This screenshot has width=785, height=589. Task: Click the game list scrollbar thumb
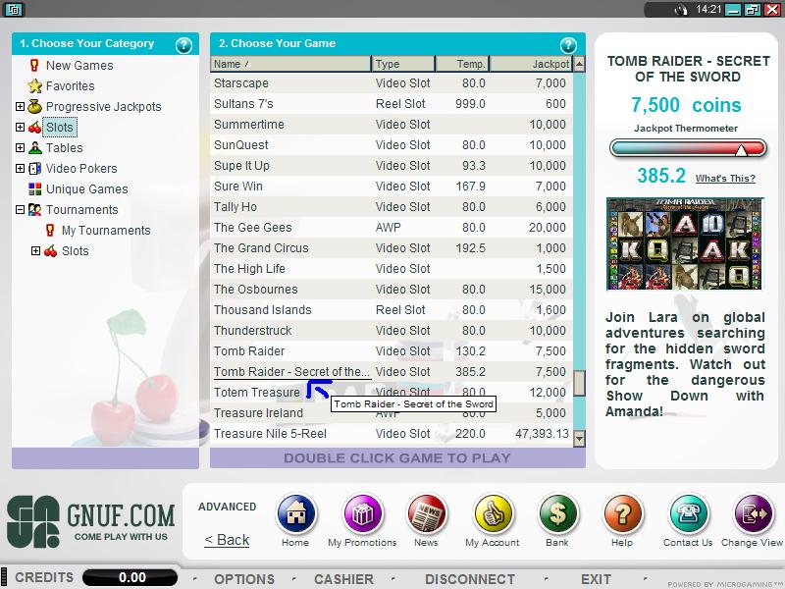click(x=579, y=383)
